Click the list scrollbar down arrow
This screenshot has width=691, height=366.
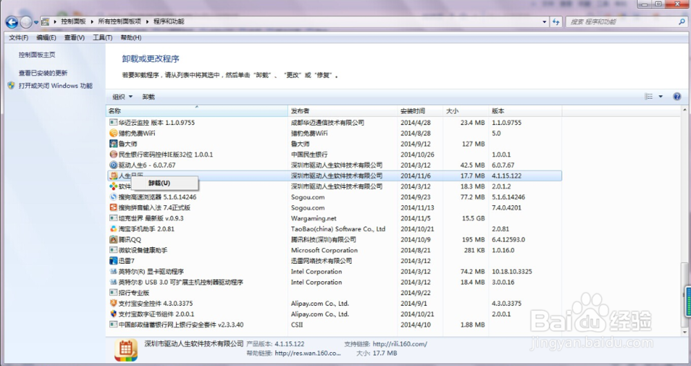(x=685, y=333)
